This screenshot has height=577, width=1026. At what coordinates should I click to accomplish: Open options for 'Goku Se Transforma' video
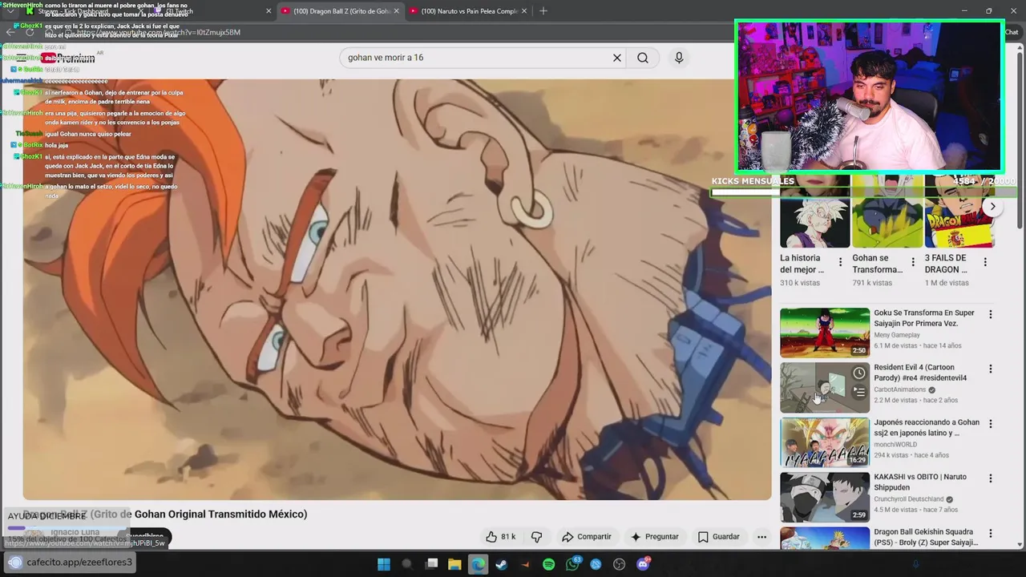click(x=991, y=315)
